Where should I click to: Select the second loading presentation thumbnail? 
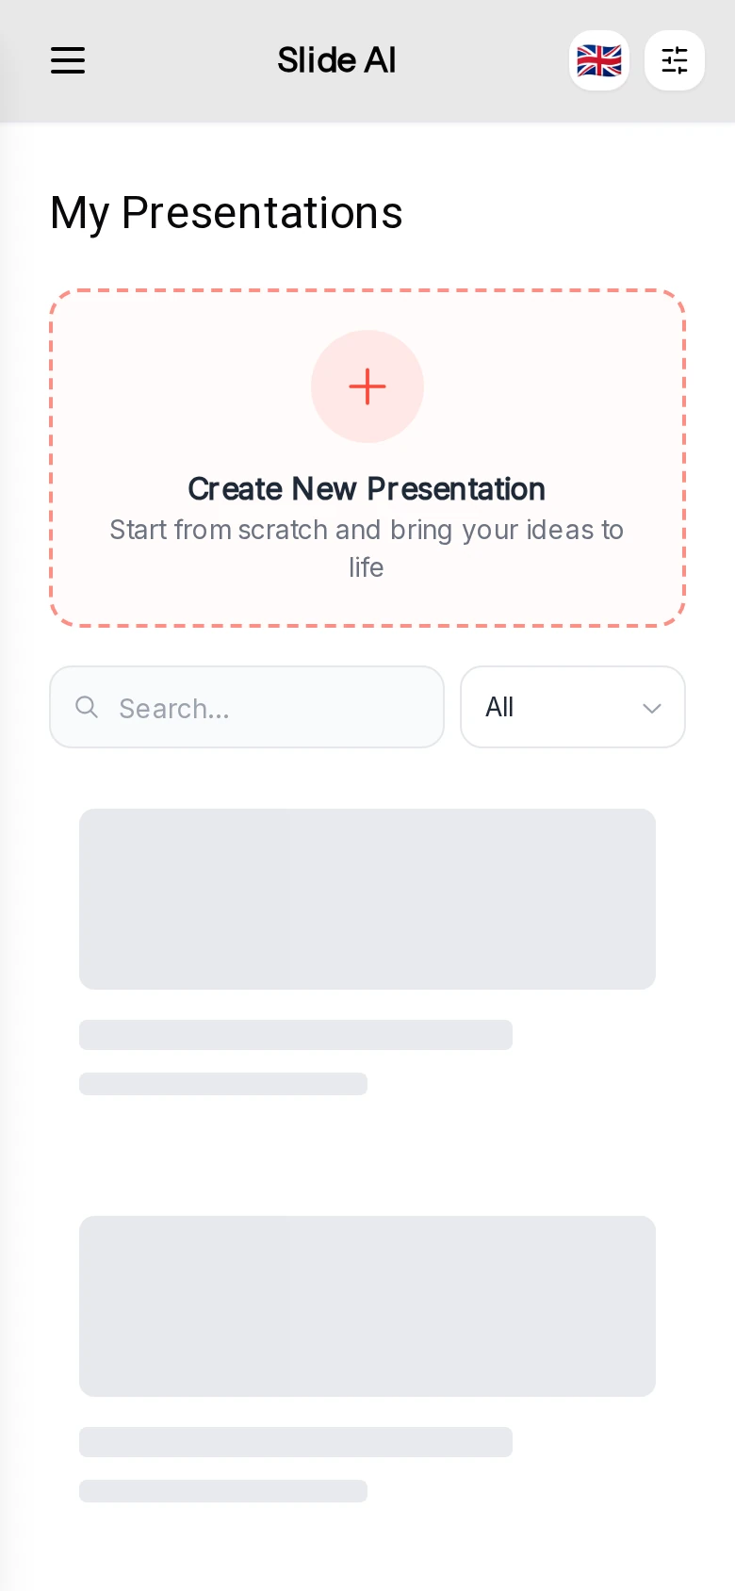[367, 1306]
